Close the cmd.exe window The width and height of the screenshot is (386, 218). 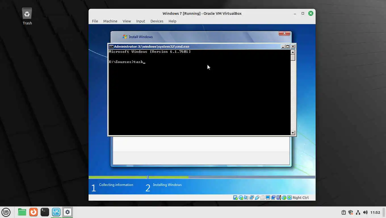(293, 47)
